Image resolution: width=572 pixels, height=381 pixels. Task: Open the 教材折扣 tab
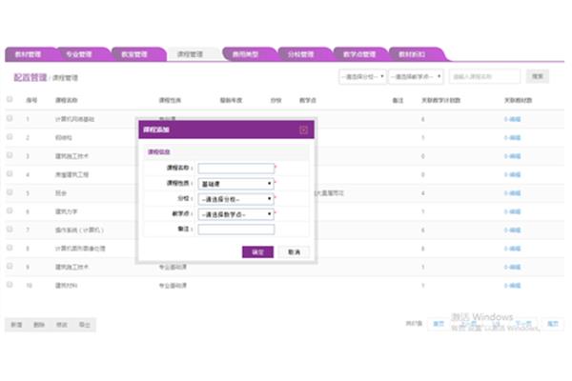(x=412, y=54)
